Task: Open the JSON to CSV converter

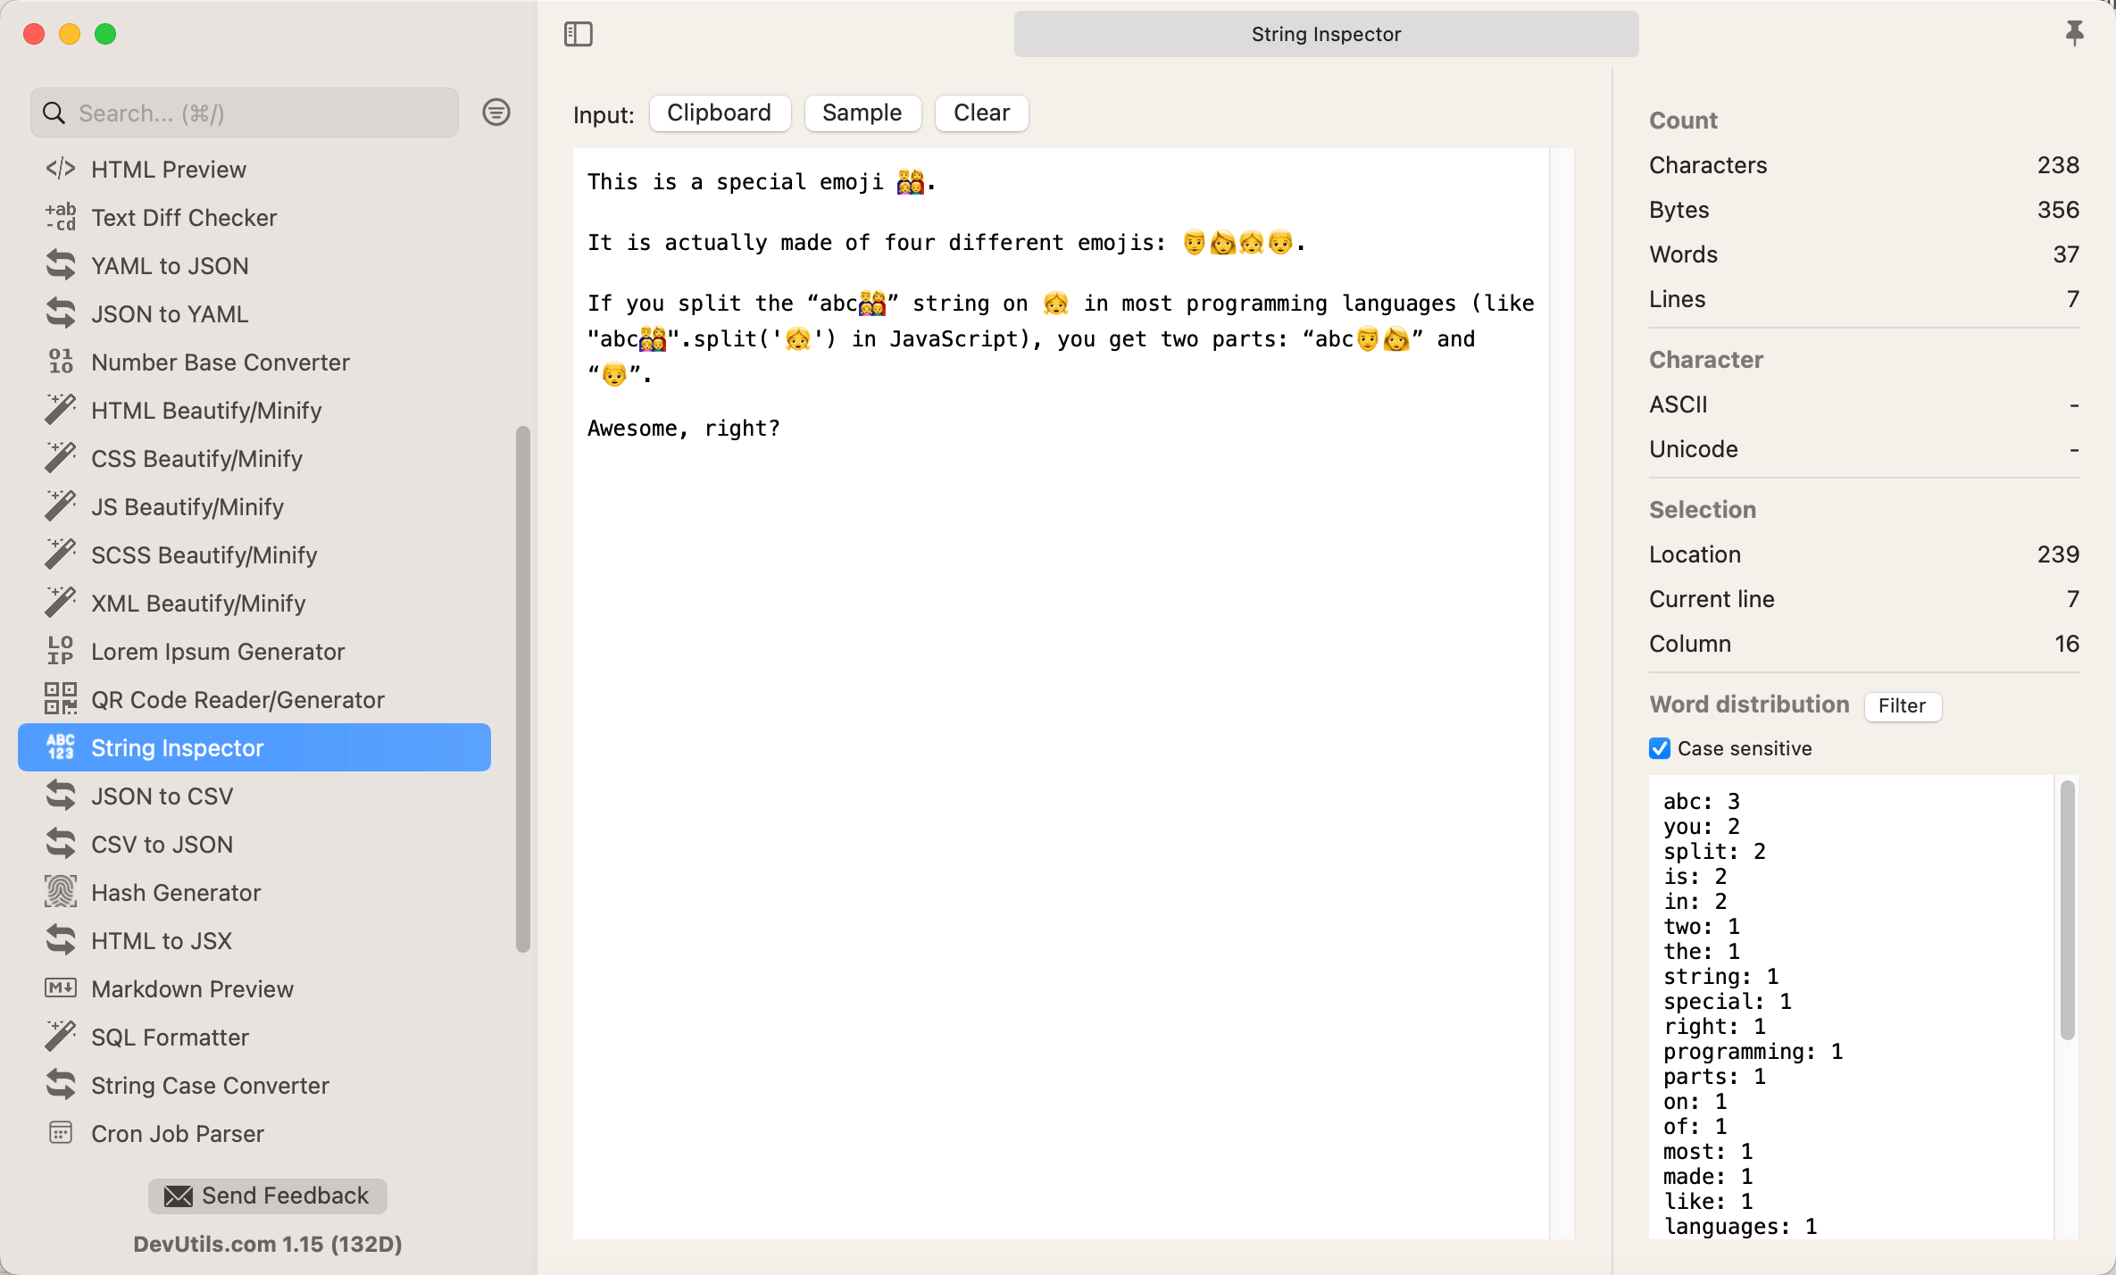Action: (x=162, y=796)
